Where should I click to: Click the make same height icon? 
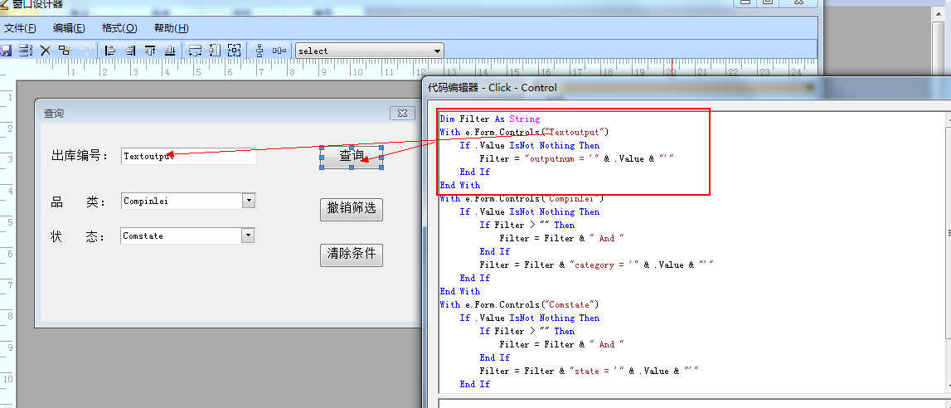coord(215,51)
